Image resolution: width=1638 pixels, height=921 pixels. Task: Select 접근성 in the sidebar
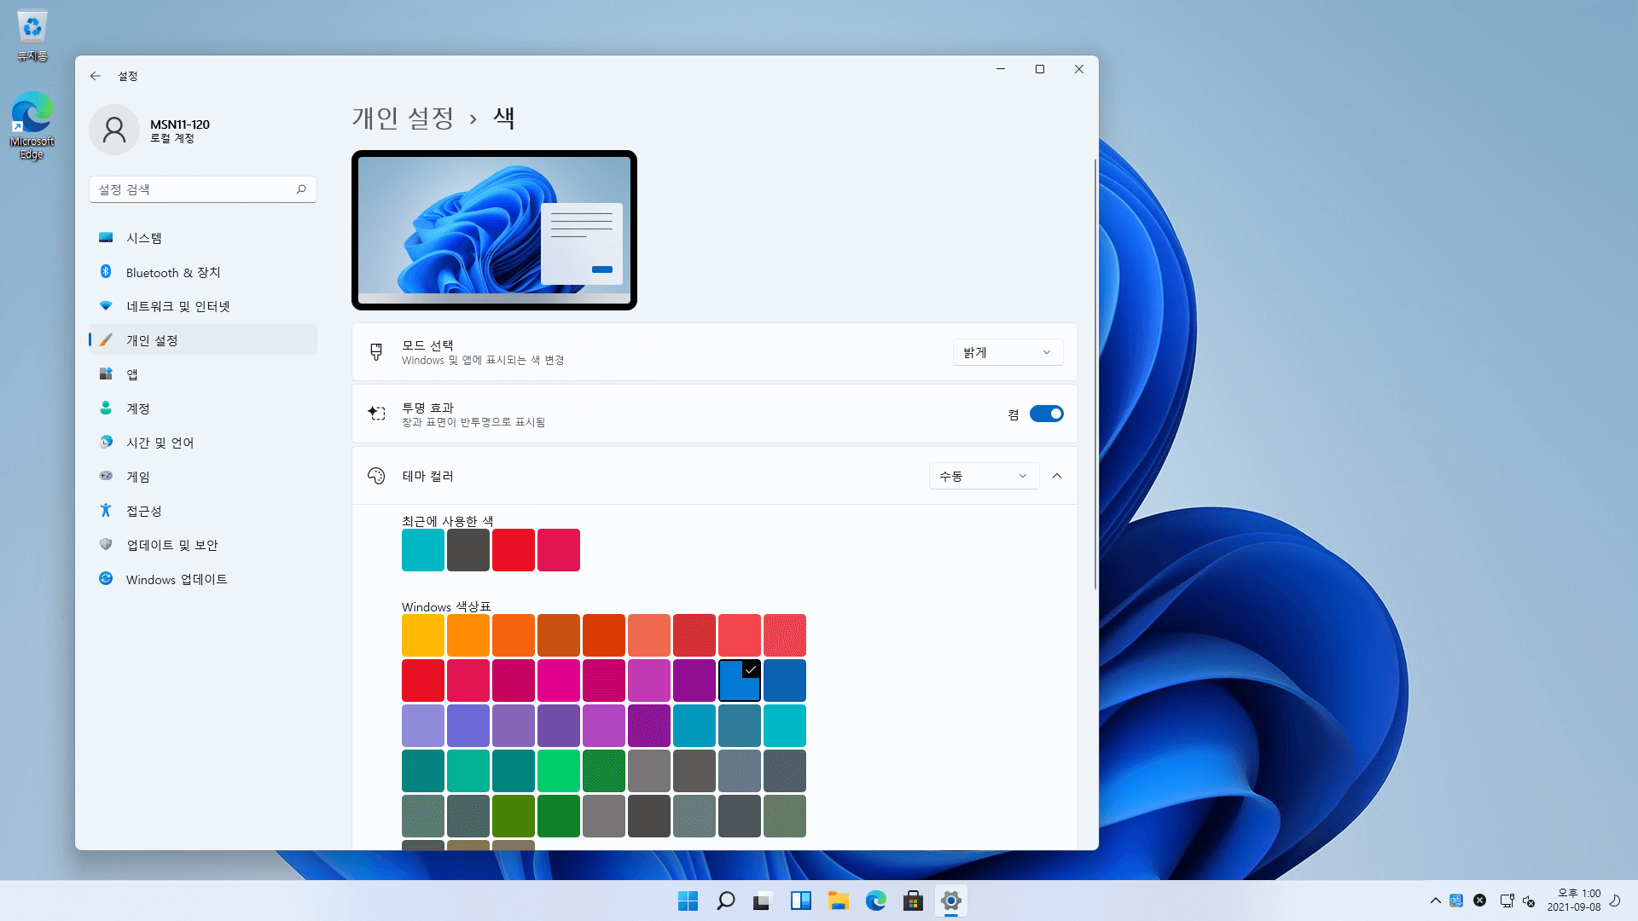(203, 511)
